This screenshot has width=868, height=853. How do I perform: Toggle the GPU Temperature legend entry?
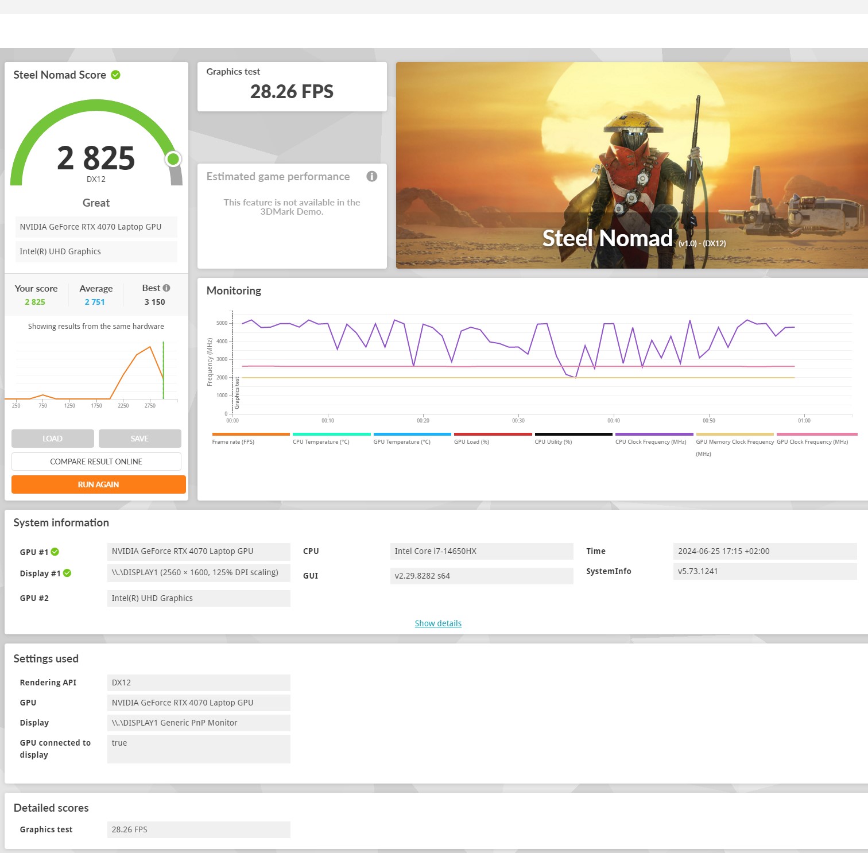(x=401, y=441)
